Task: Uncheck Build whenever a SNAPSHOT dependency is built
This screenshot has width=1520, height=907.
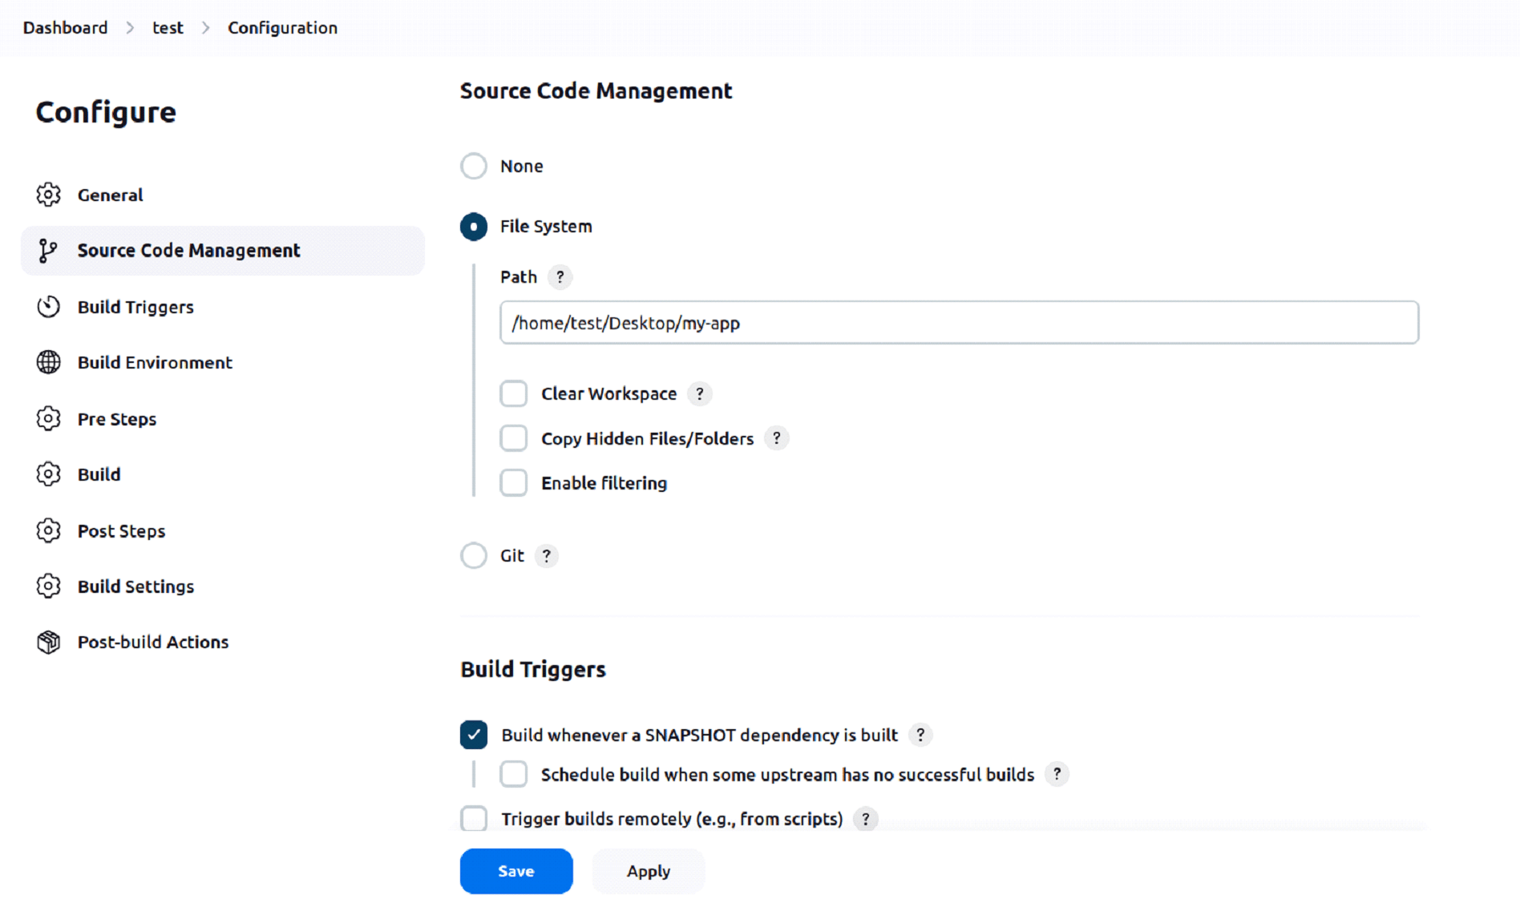Action: (x=474, y=735)
